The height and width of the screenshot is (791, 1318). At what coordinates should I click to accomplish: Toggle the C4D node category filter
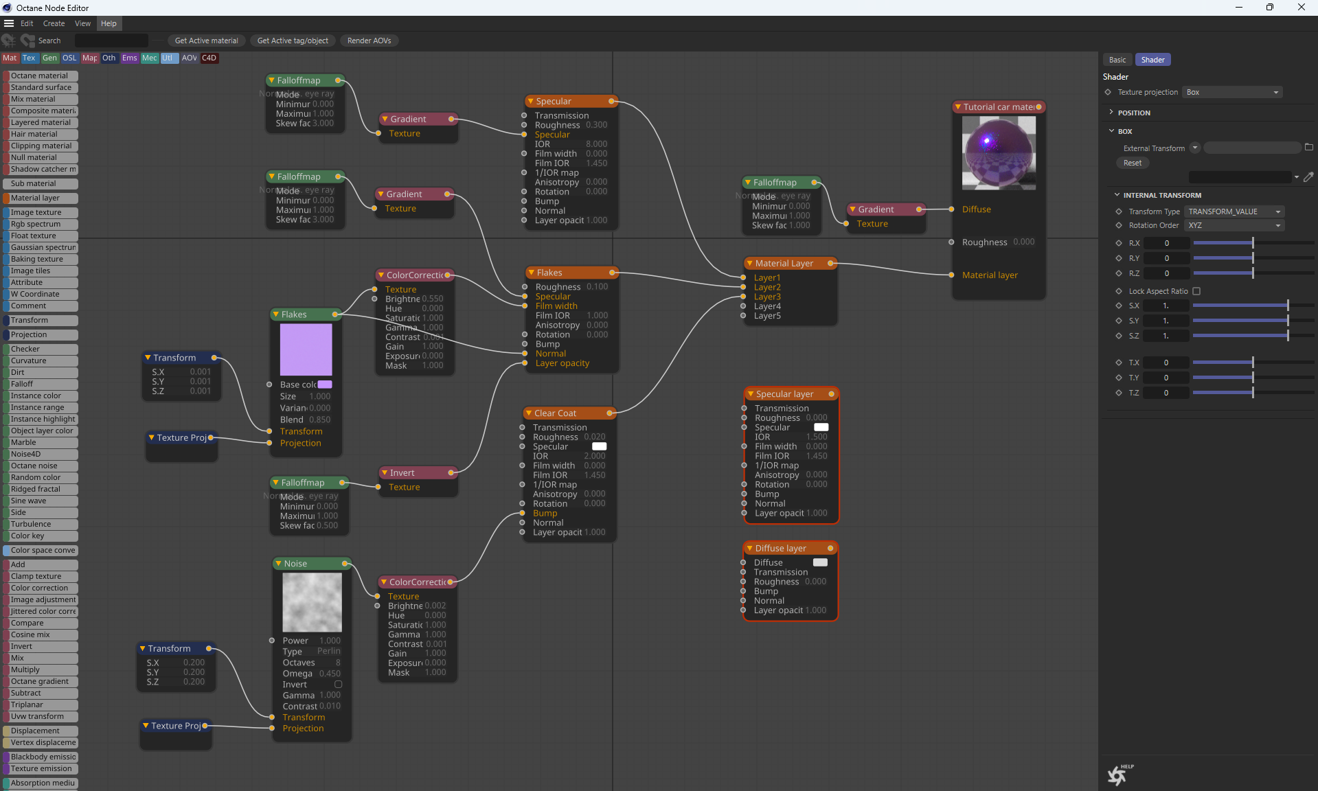pyautogui.click(x=209, y=58)
